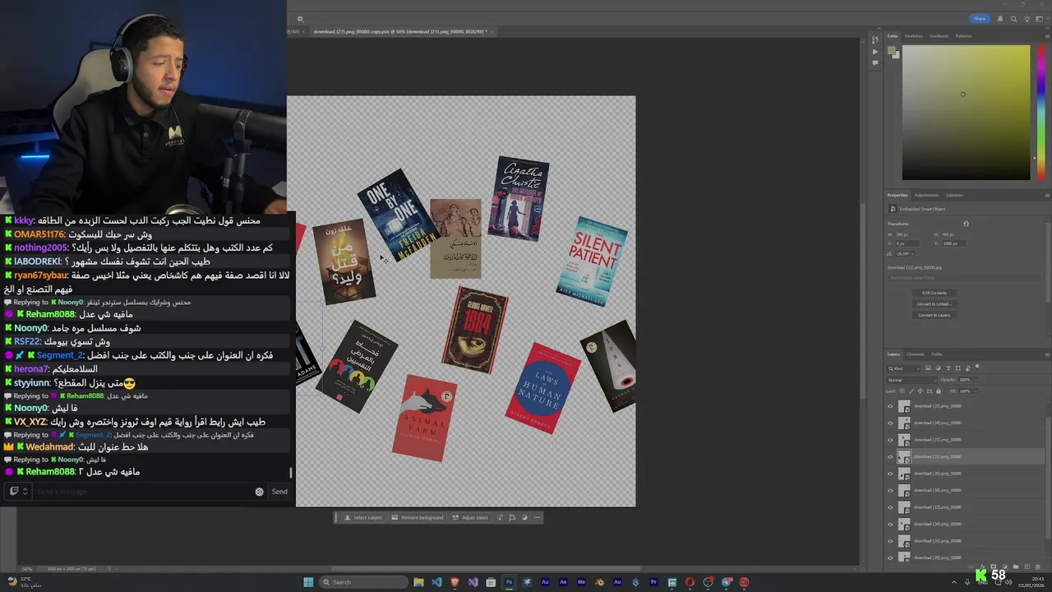Switch to the Paths tab
1052x592 pixels.
click(937, 354)
